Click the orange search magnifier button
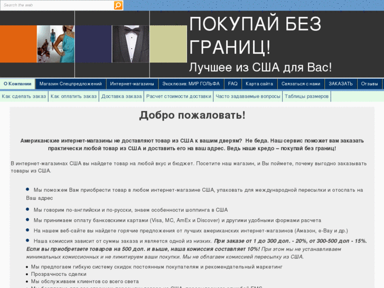This screenshot has width=384, height=288. tap(118, 5)
